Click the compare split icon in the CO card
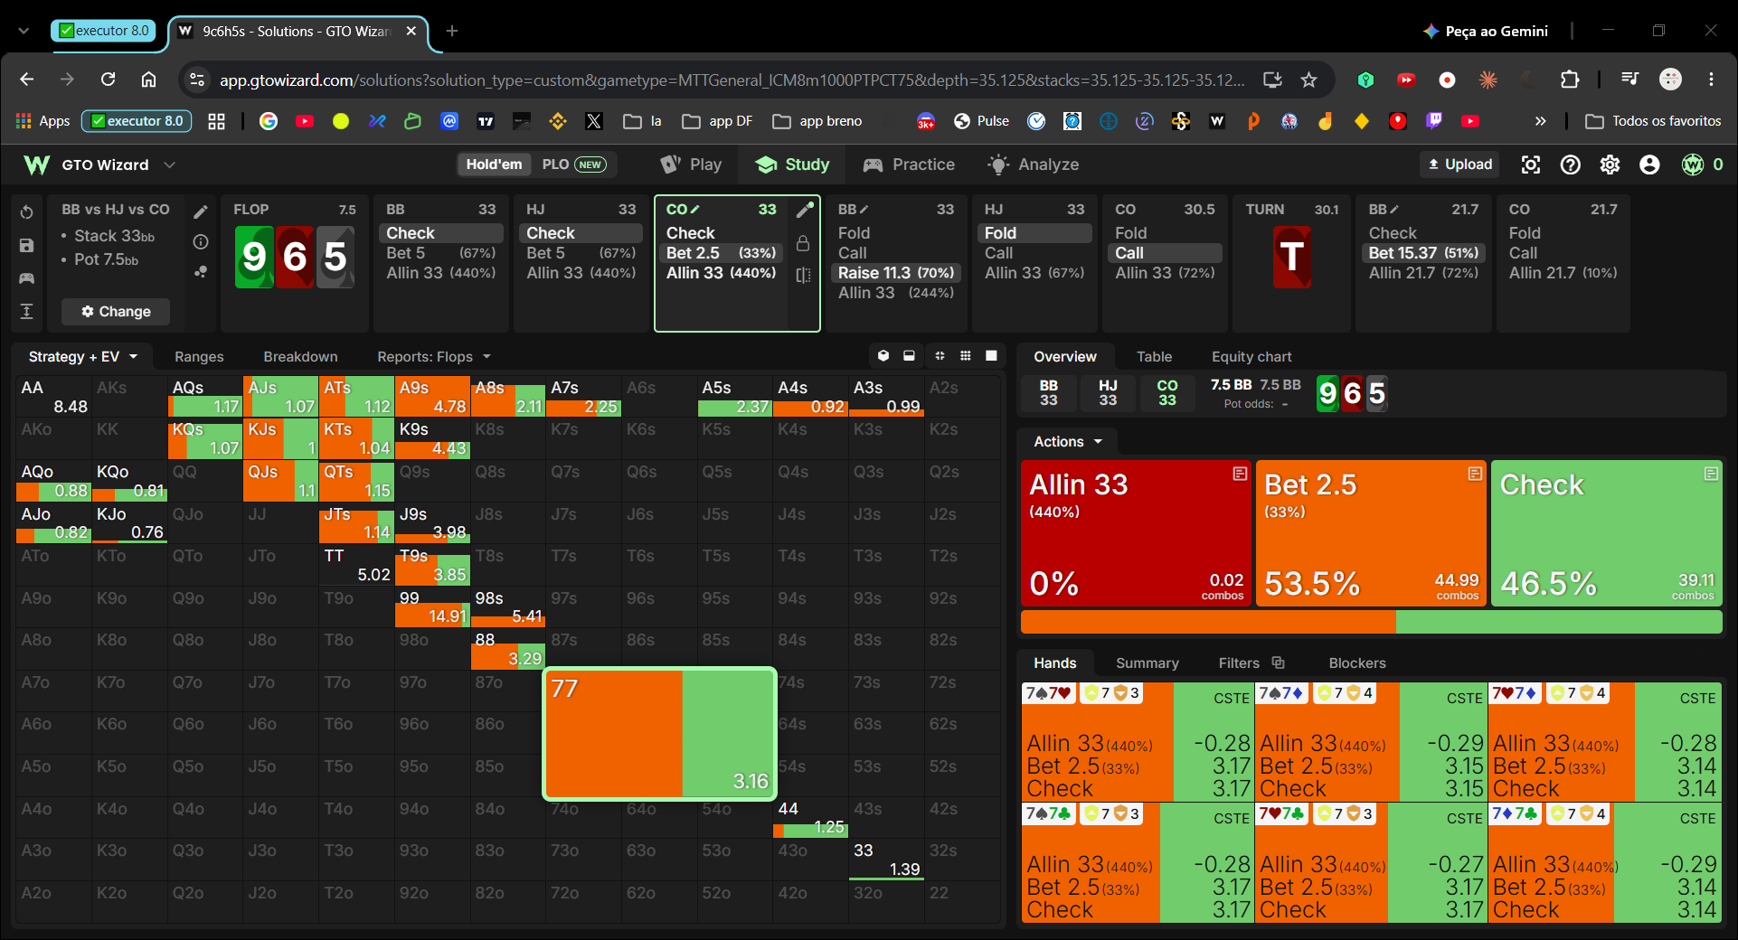This screenshot has width=1738, height=940. pyautogui.click(x=803, y=275)
